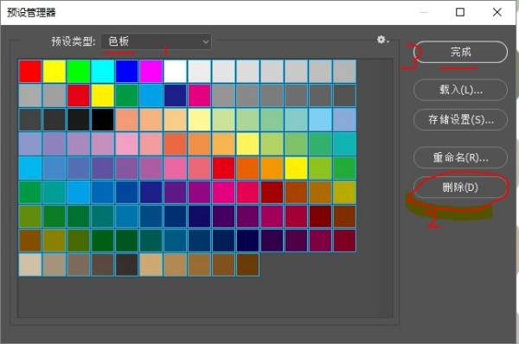Select the cyan swatch in first row
The image size is (519, 344).
click(x=103, y=71)
